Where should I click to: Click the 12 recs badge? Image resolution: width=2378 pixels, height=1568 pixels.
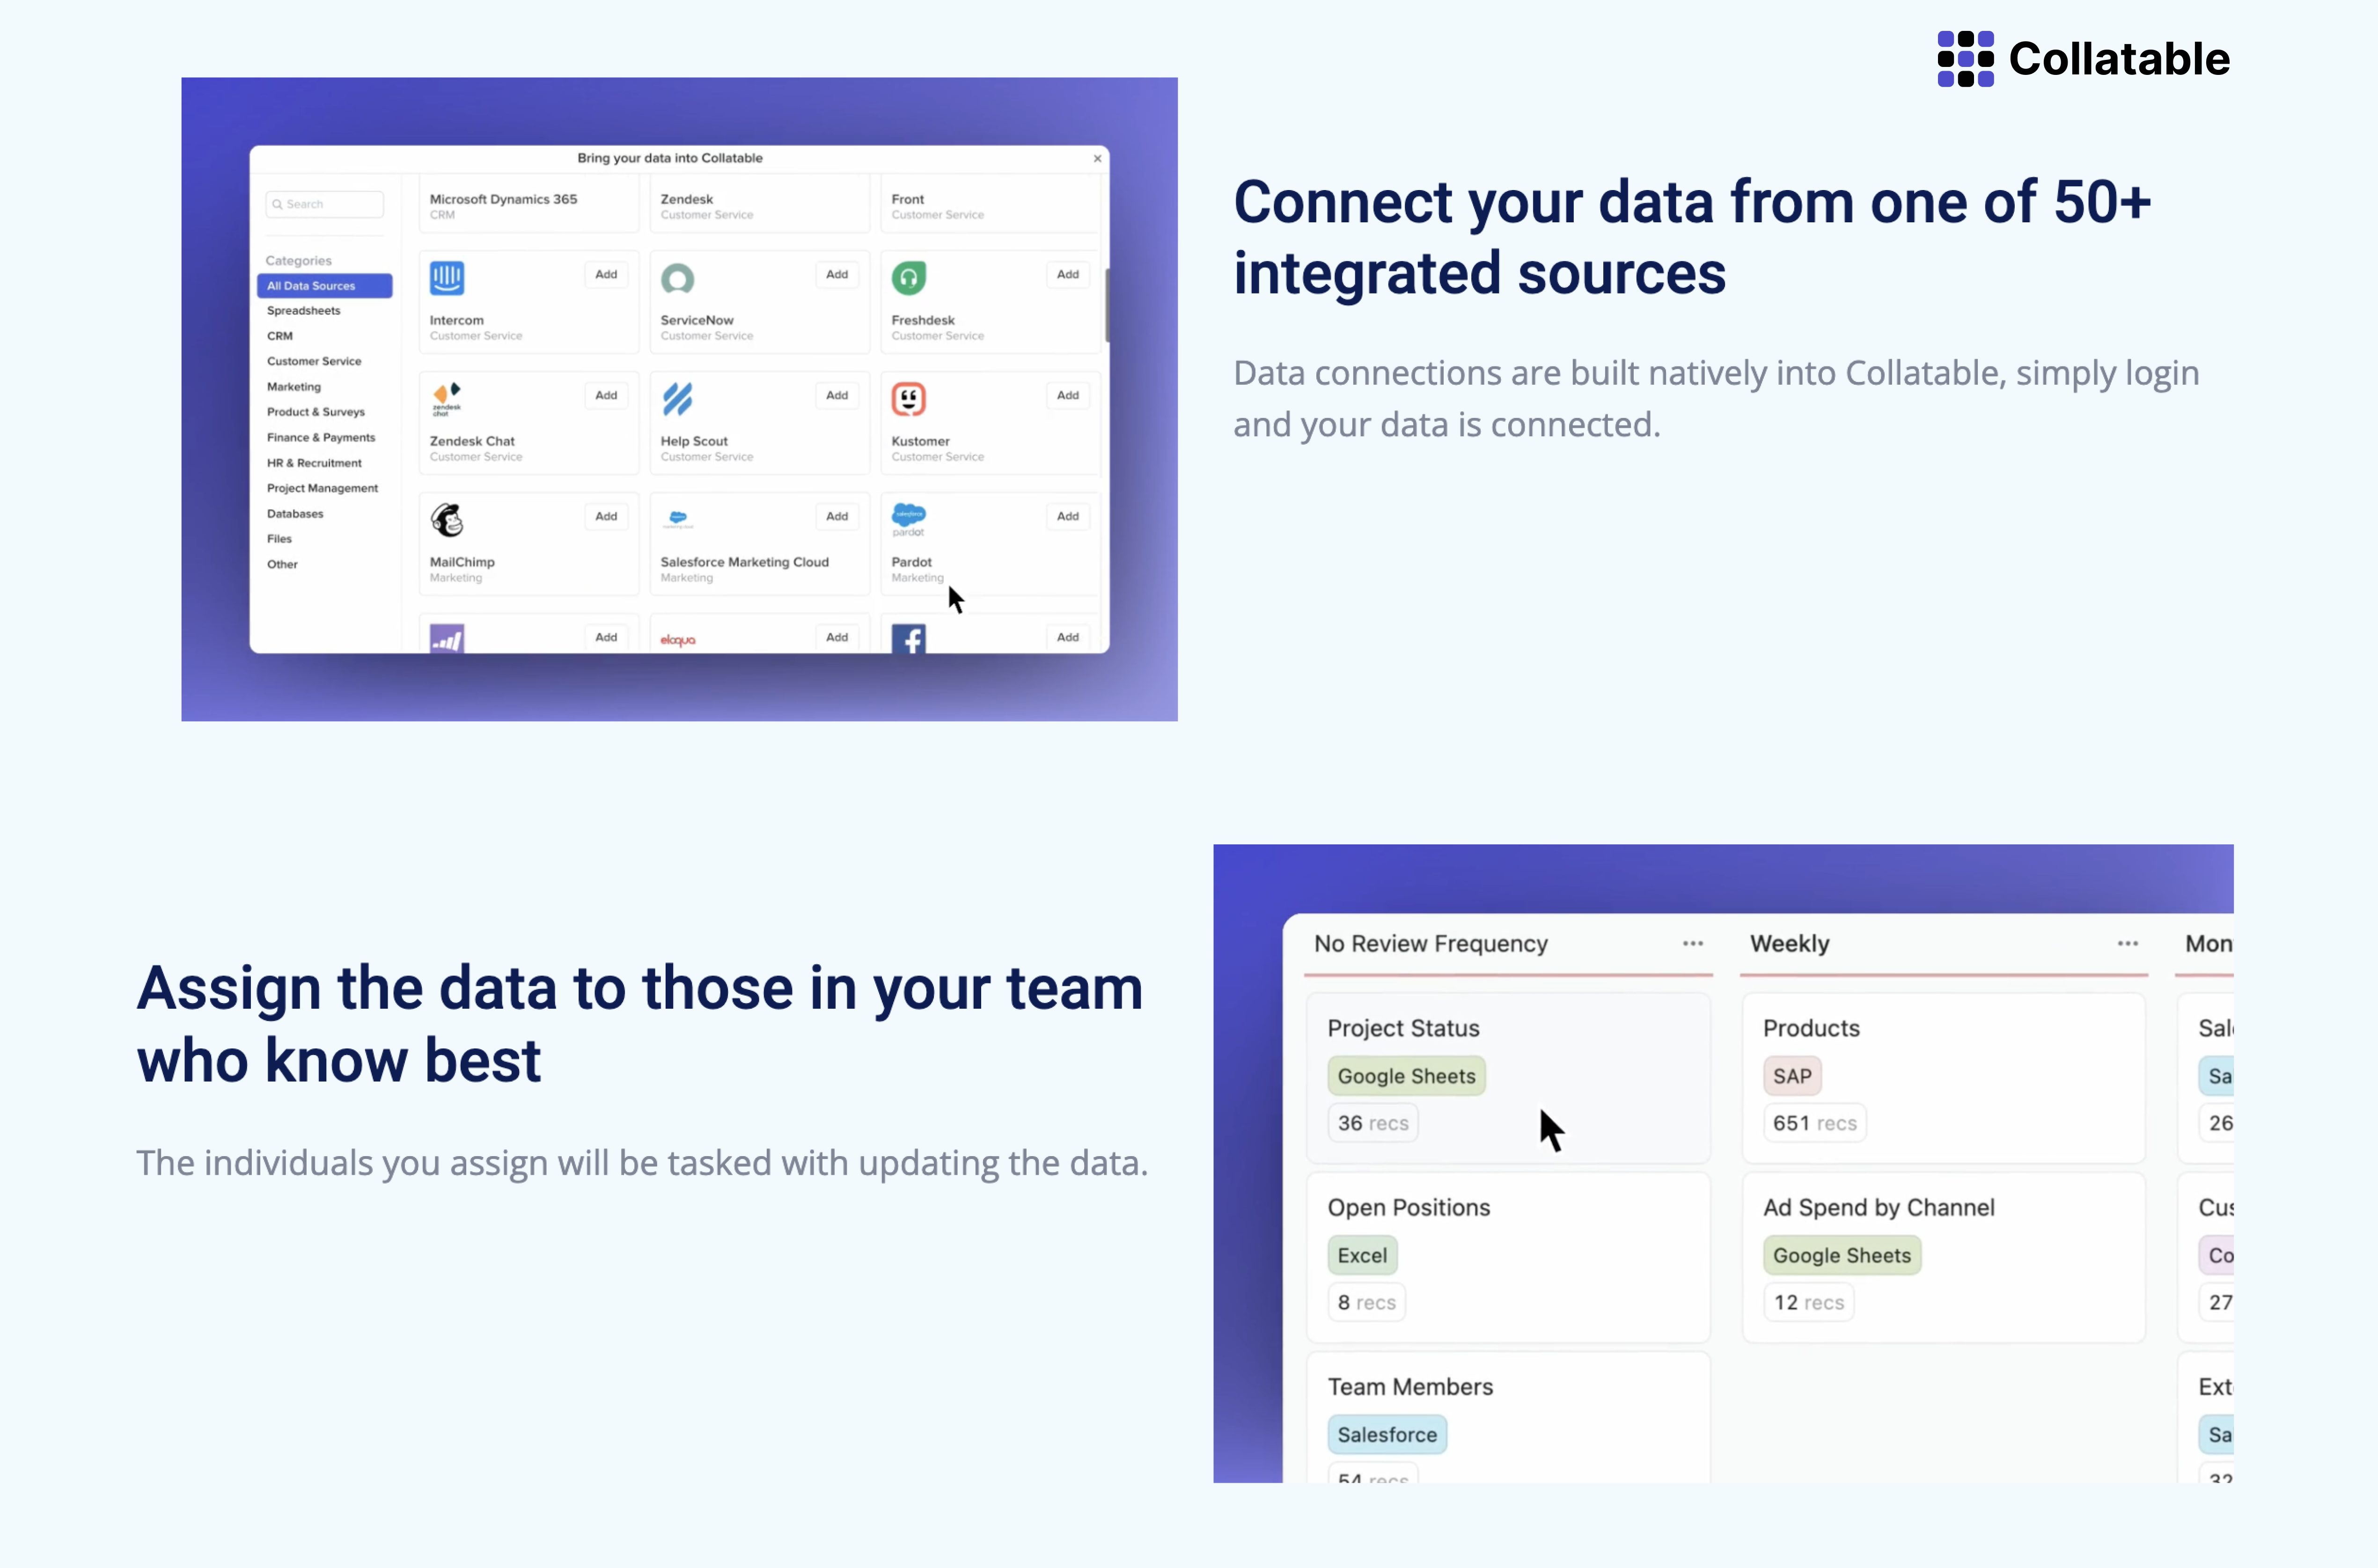[1808, 1302]
